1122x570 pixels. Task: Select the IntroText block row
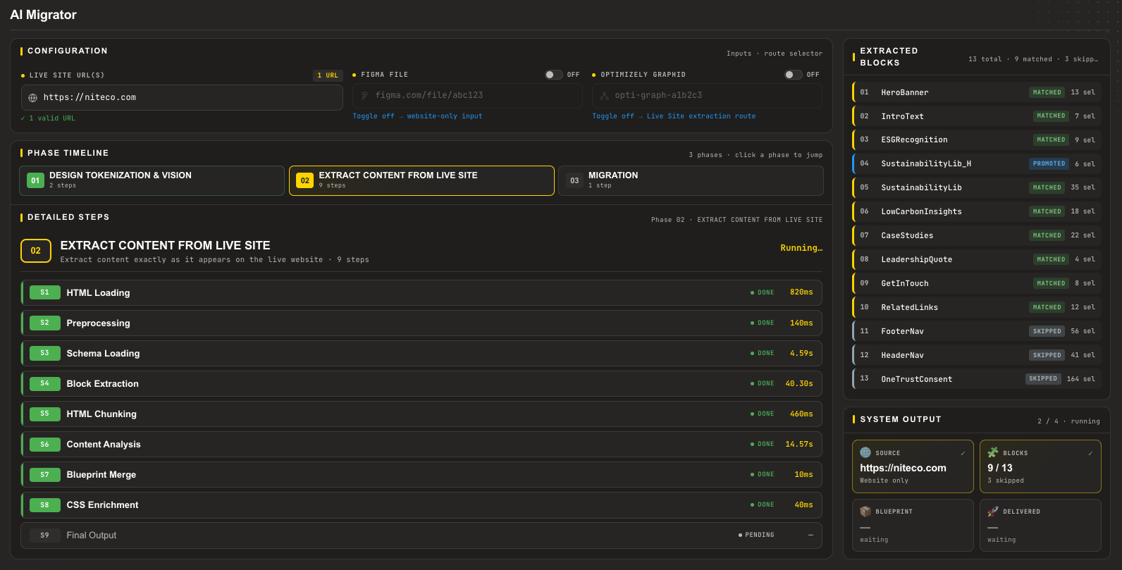tap(977, 116)
